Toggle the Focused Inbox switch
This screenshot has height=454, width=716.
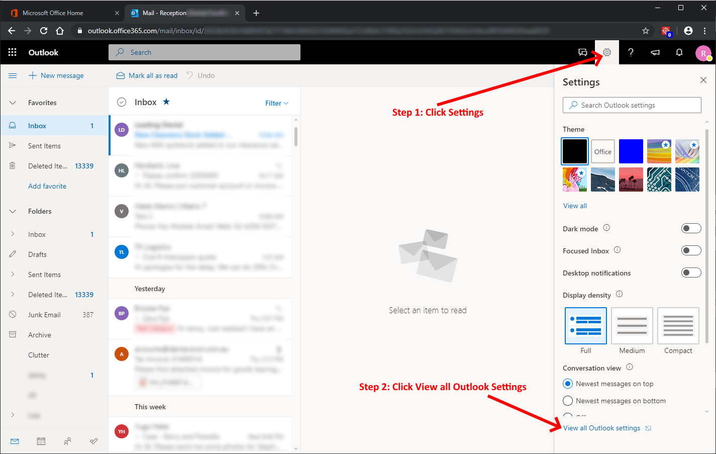click(691, 250)
